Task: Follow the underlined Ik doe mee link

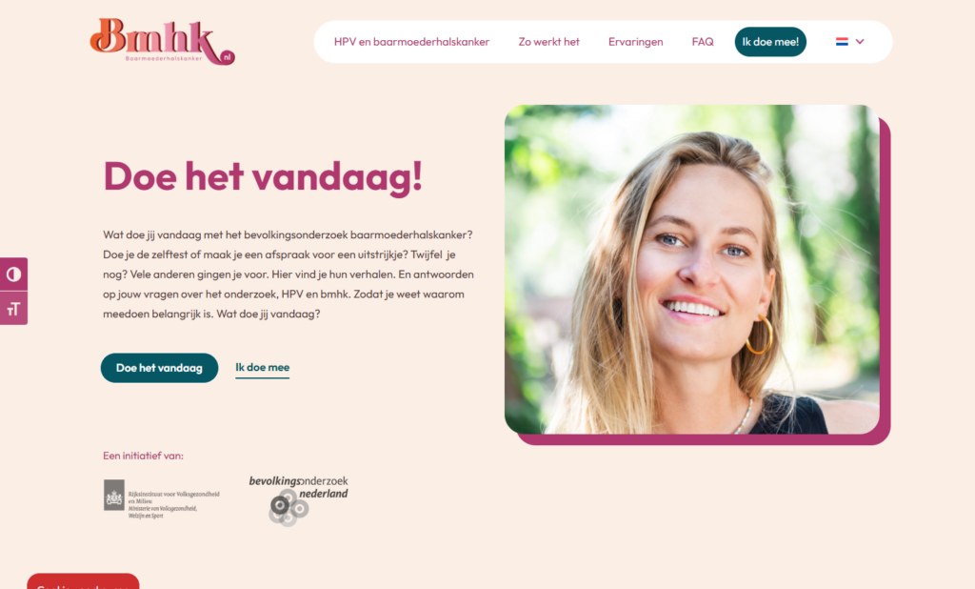Action: 263,368
